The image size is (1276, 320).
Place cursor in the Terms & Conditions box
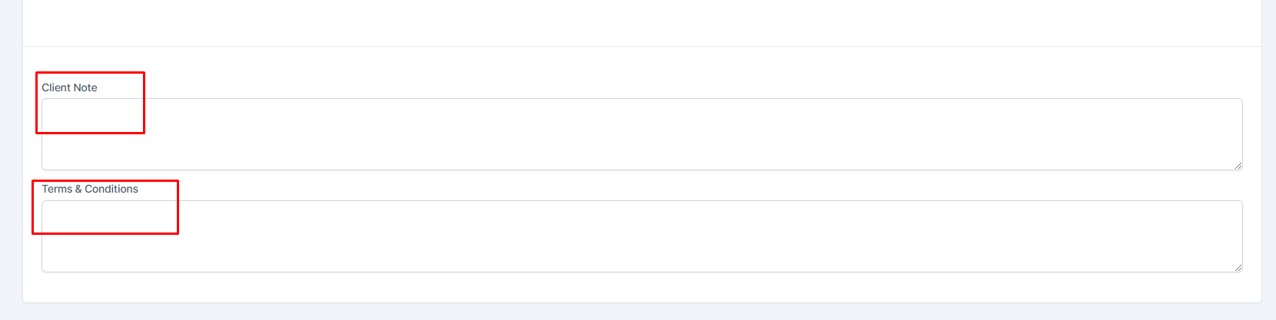pyautogui.click(x=642, y=236)
